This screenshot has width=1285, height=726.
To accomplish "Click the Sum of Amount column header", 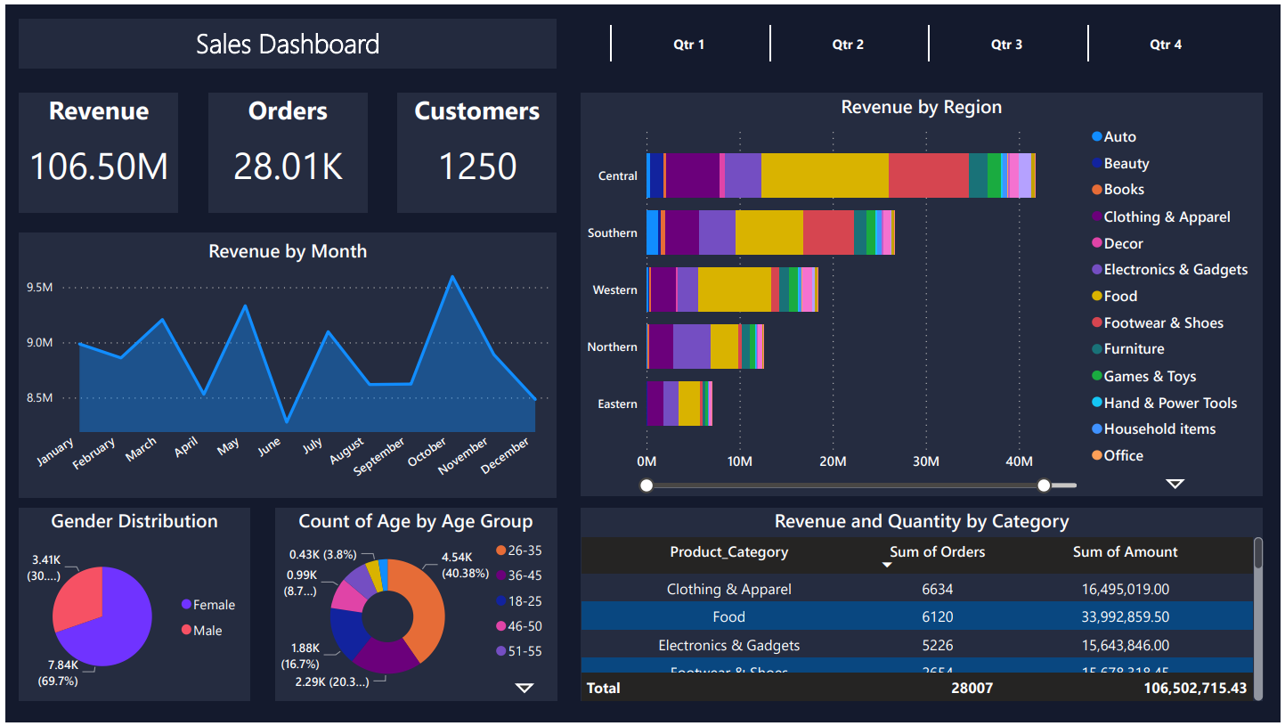I will point(1125,552).
